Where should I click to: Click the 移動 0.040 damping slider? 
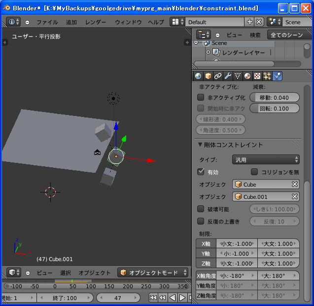[275, 97]
